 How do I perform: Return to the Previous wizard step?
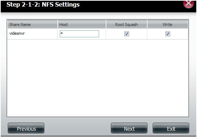[x=26, y=128]
